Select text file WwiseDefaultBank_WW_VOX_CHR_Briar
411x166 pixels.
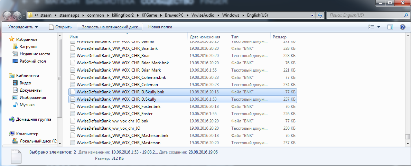[x=183, y=56]
